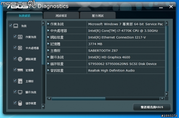Viewport: 179px width, 118px height.
Task: Open the 測試項目 tab
Action: click(x=61, y=16)
